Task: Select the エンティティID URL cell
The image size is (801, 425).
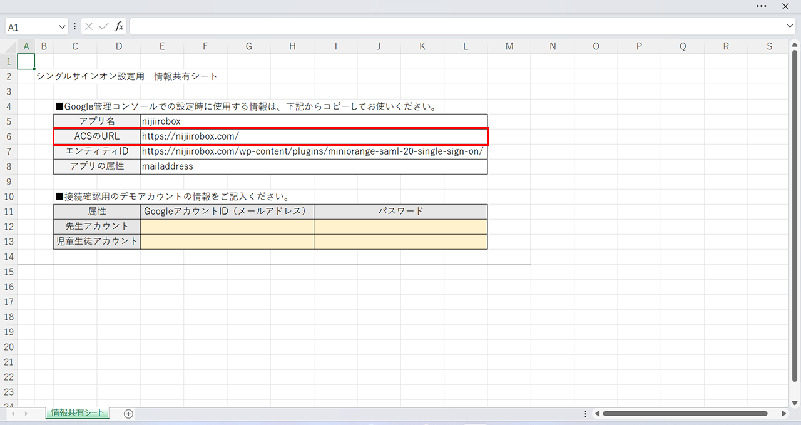Action: (313, 151)
